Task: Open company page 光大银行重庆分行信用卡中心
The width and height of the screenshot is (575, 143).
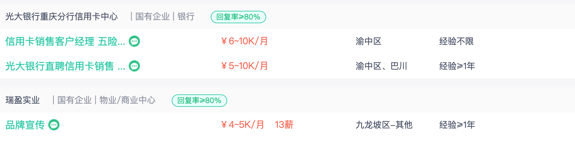Action: point(62,16)
